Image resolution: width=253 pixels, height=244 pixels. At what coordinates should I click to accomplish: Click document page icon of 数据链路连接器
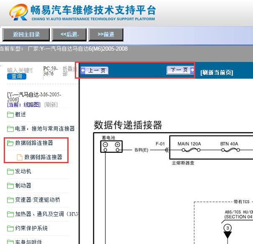click(x=20, y=157)
